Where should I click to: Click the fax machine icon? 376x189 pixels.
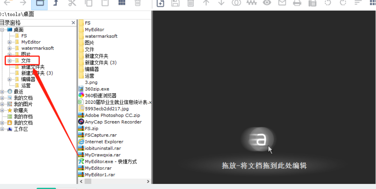point(312,3)
